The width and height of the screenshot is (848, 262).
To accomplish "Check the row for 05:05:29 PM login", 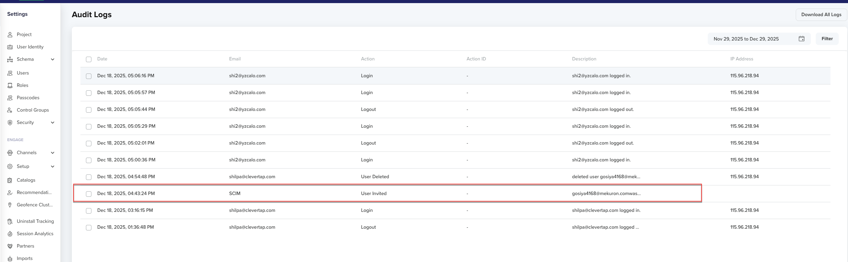I will [x=89, y=127].
